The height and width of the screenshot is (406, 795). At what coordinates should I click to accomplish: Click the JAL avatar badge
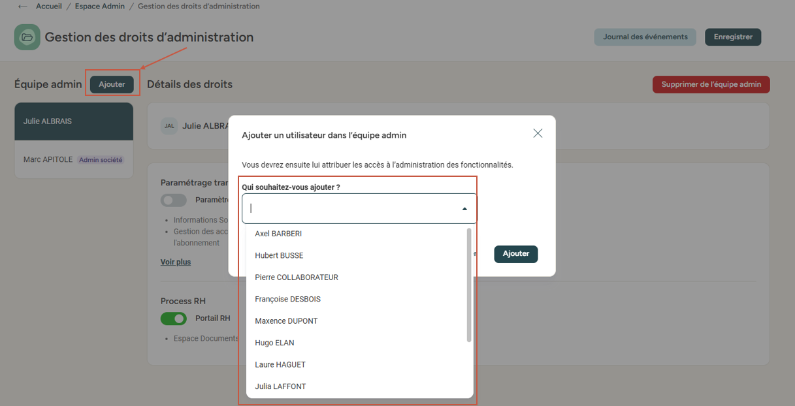pos(169,126)
